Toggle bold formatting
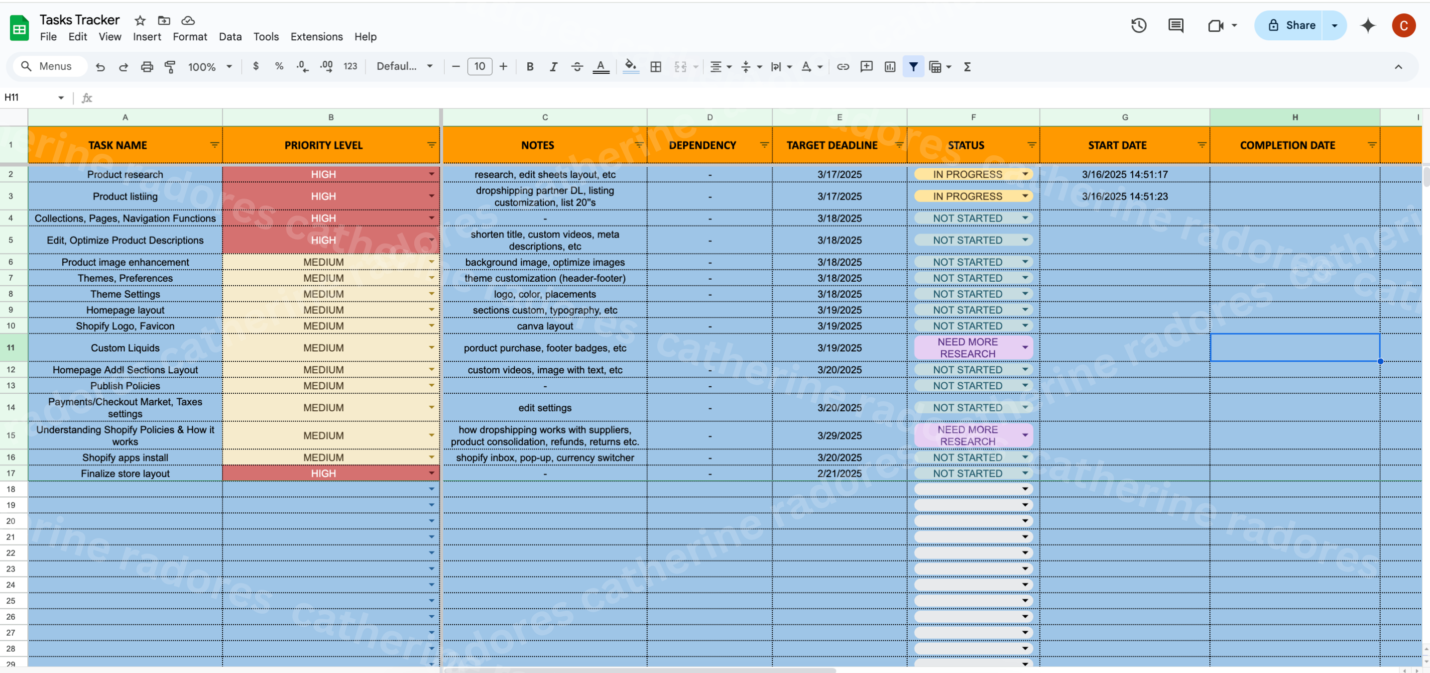 click(x=530, y=67)
